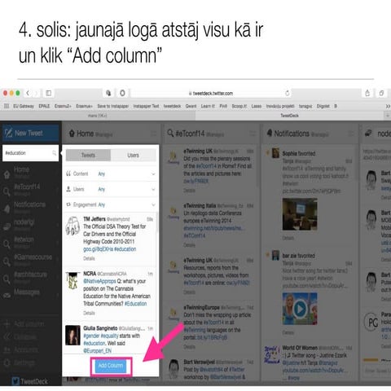Click Safari forward arrow
Image resolution: width=391 pixels, height=391 pixels.
click(x=36, y=93)
